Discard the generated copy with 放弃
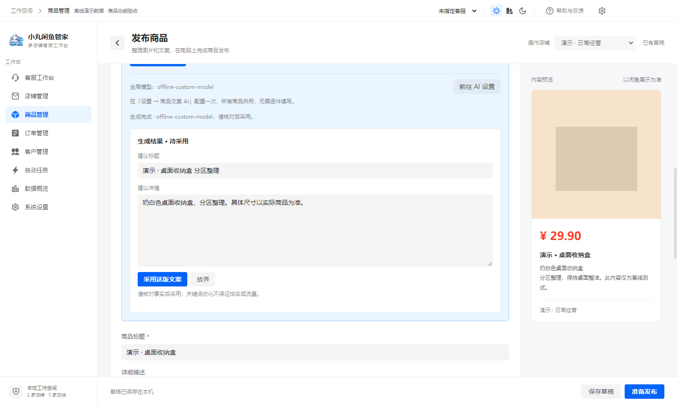This screenshot has height=406, width=677. pyautogui.click(x=203, y=279)
